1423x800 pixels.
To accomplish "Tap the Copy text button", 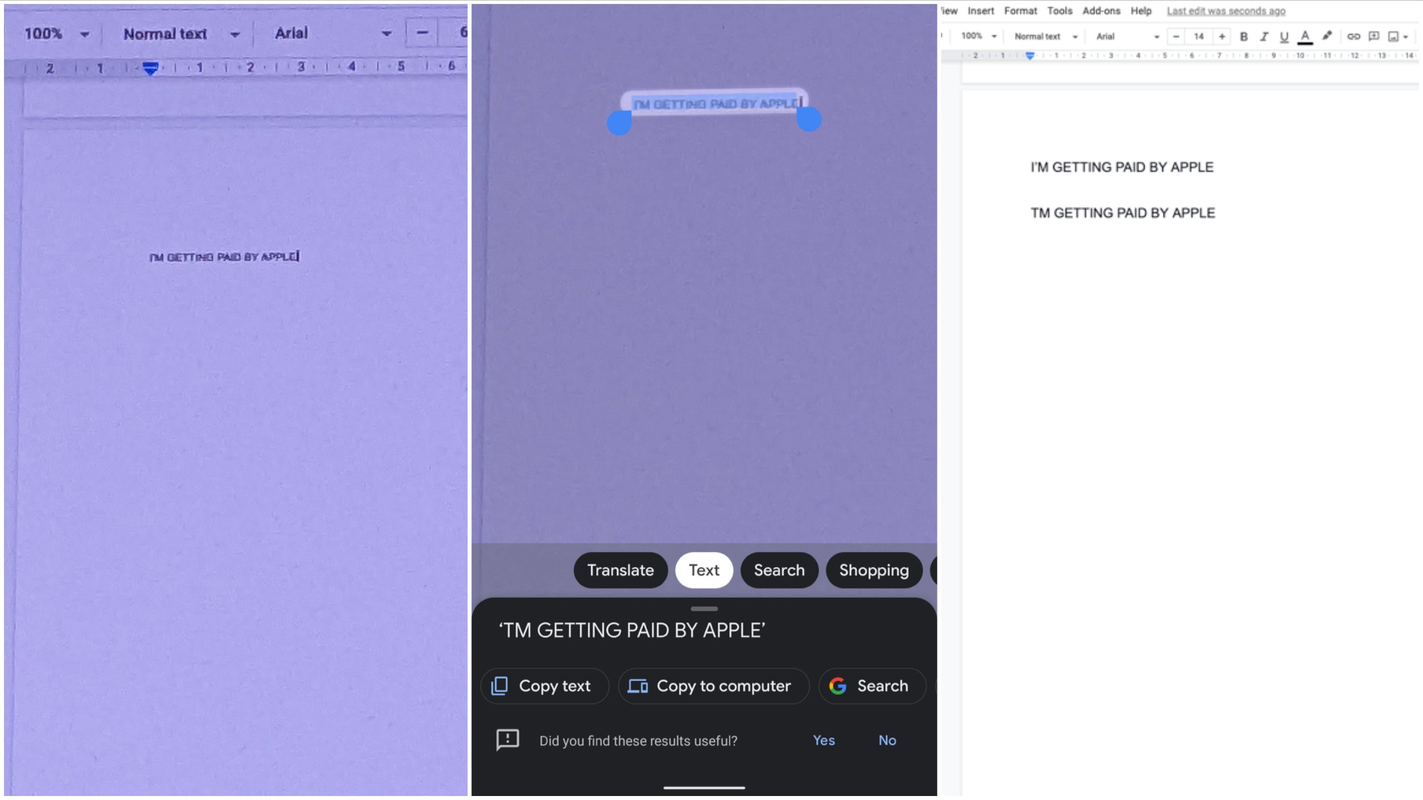I will pyautogui.click(x=545, y=686).
